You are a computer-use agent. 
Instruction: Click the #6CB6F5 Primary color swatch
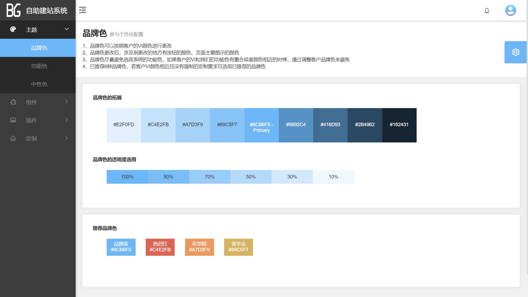pyautogui.click(x=261, y=125)
